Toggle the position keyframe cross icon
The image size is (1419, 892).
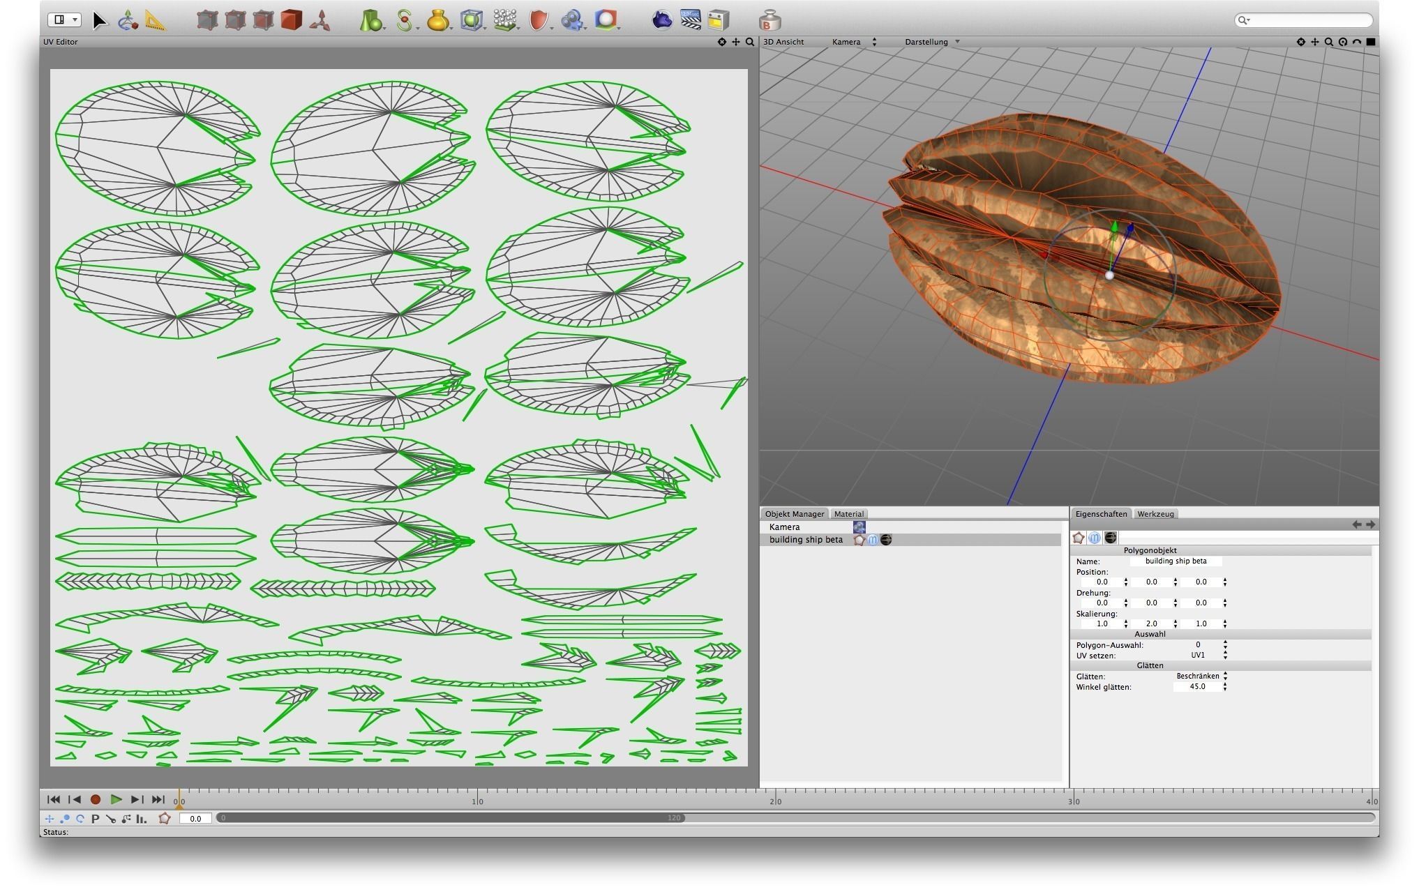(49, 819)
